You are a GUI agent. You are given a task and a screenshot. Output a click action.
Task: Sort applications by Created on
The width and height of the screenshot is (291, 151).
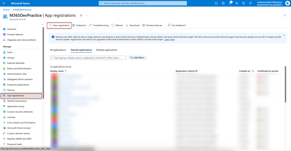(253, 71)
